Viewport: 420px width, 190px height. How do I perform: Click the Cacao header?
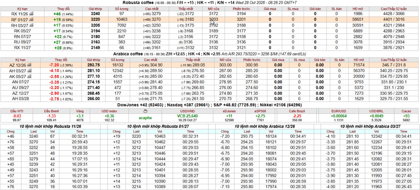click(x=406, y=111)
